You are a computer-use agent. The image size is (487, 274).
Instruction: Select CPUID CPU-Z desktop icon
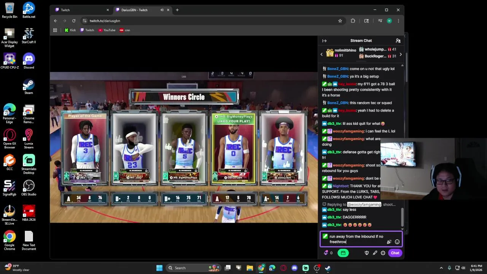click(10, 61)
